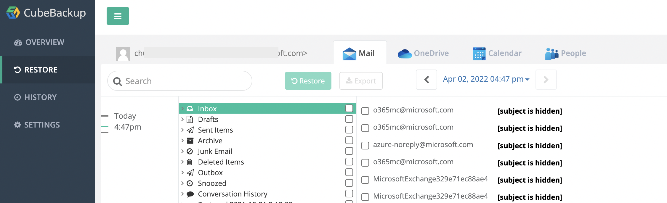Check the Sent Items folder checkbox
This screenshot has width=667, height=203.
pos(349,130)
